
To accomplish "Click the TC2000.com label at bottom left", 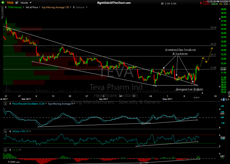I will pyautogui.click(x=14, y=162).
